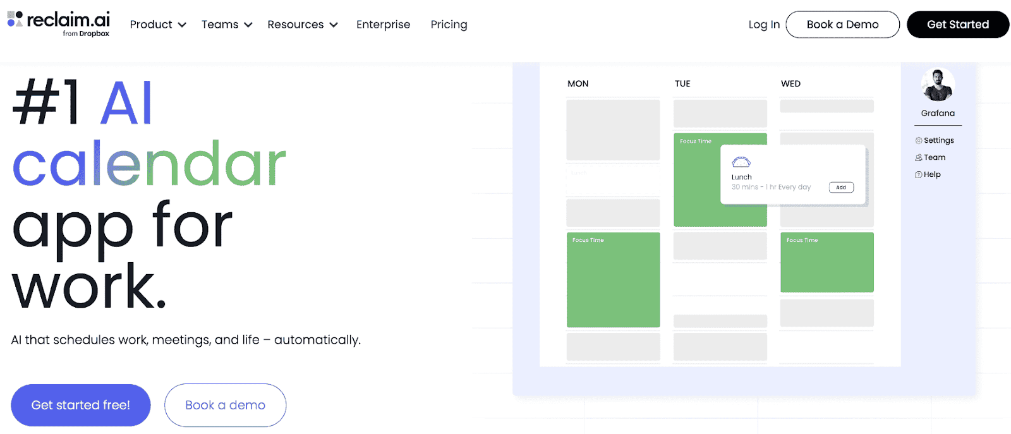The height and width of the screenshot is (434, 1011).
Task: Click the Lunch taco icon
Action: 741,162
